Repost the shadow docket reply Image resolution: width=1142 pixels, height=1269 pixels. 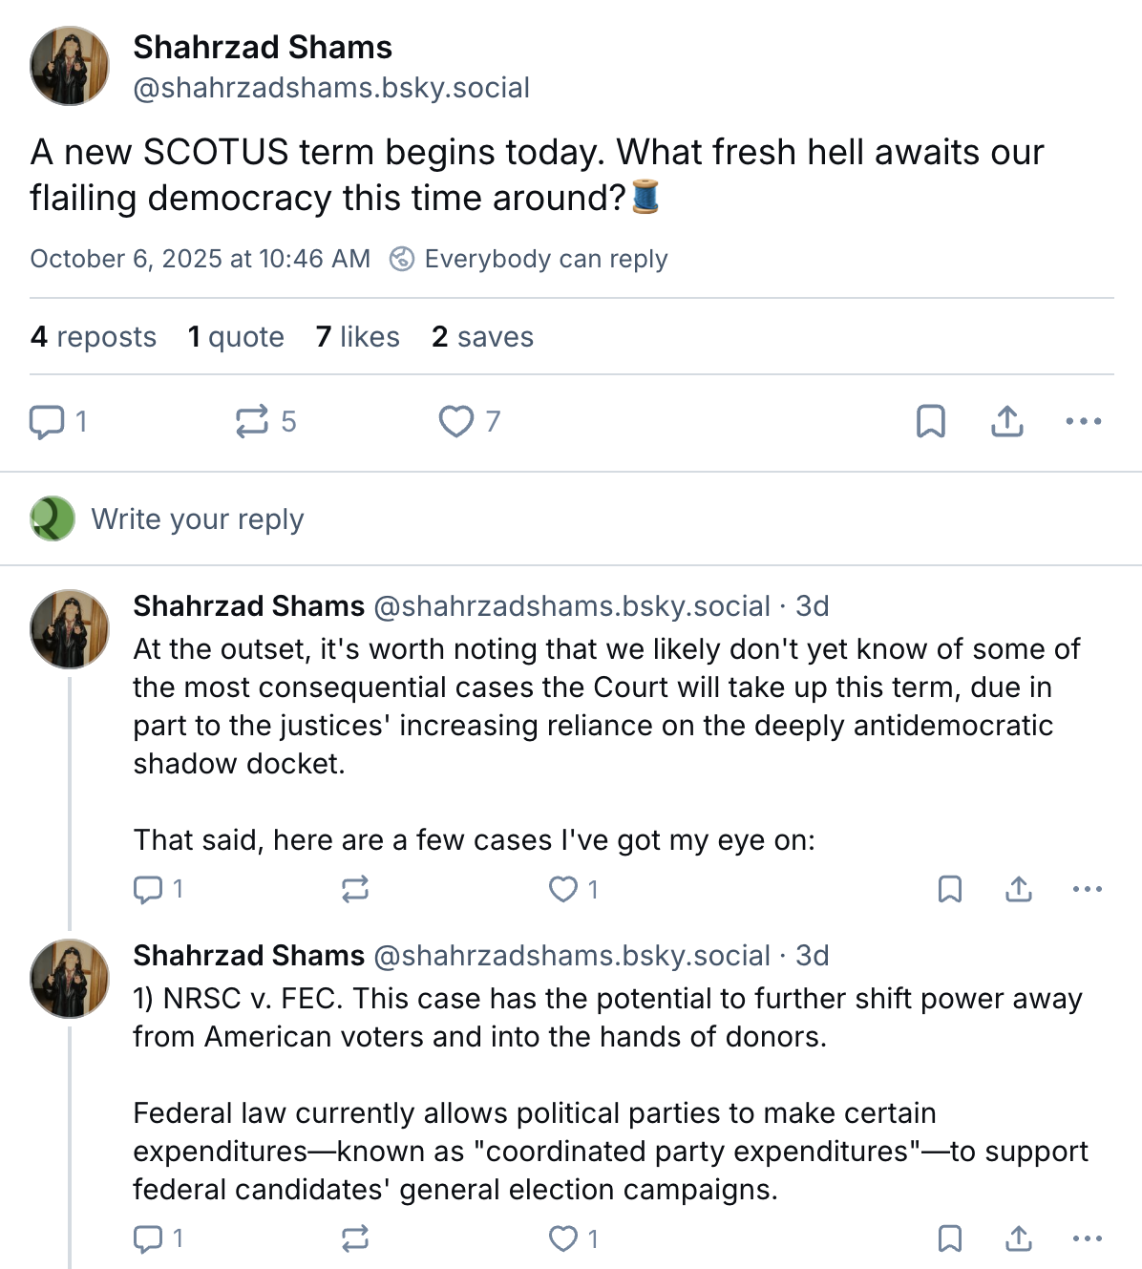tap(355, 890)
